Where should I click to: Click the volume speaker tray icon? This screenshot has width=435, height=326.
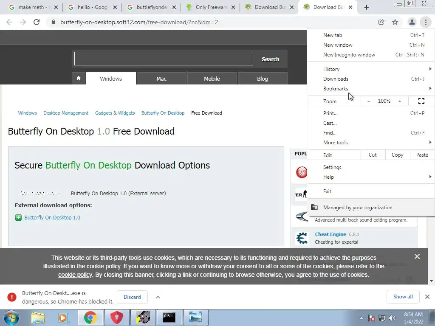tap(392, 318)
